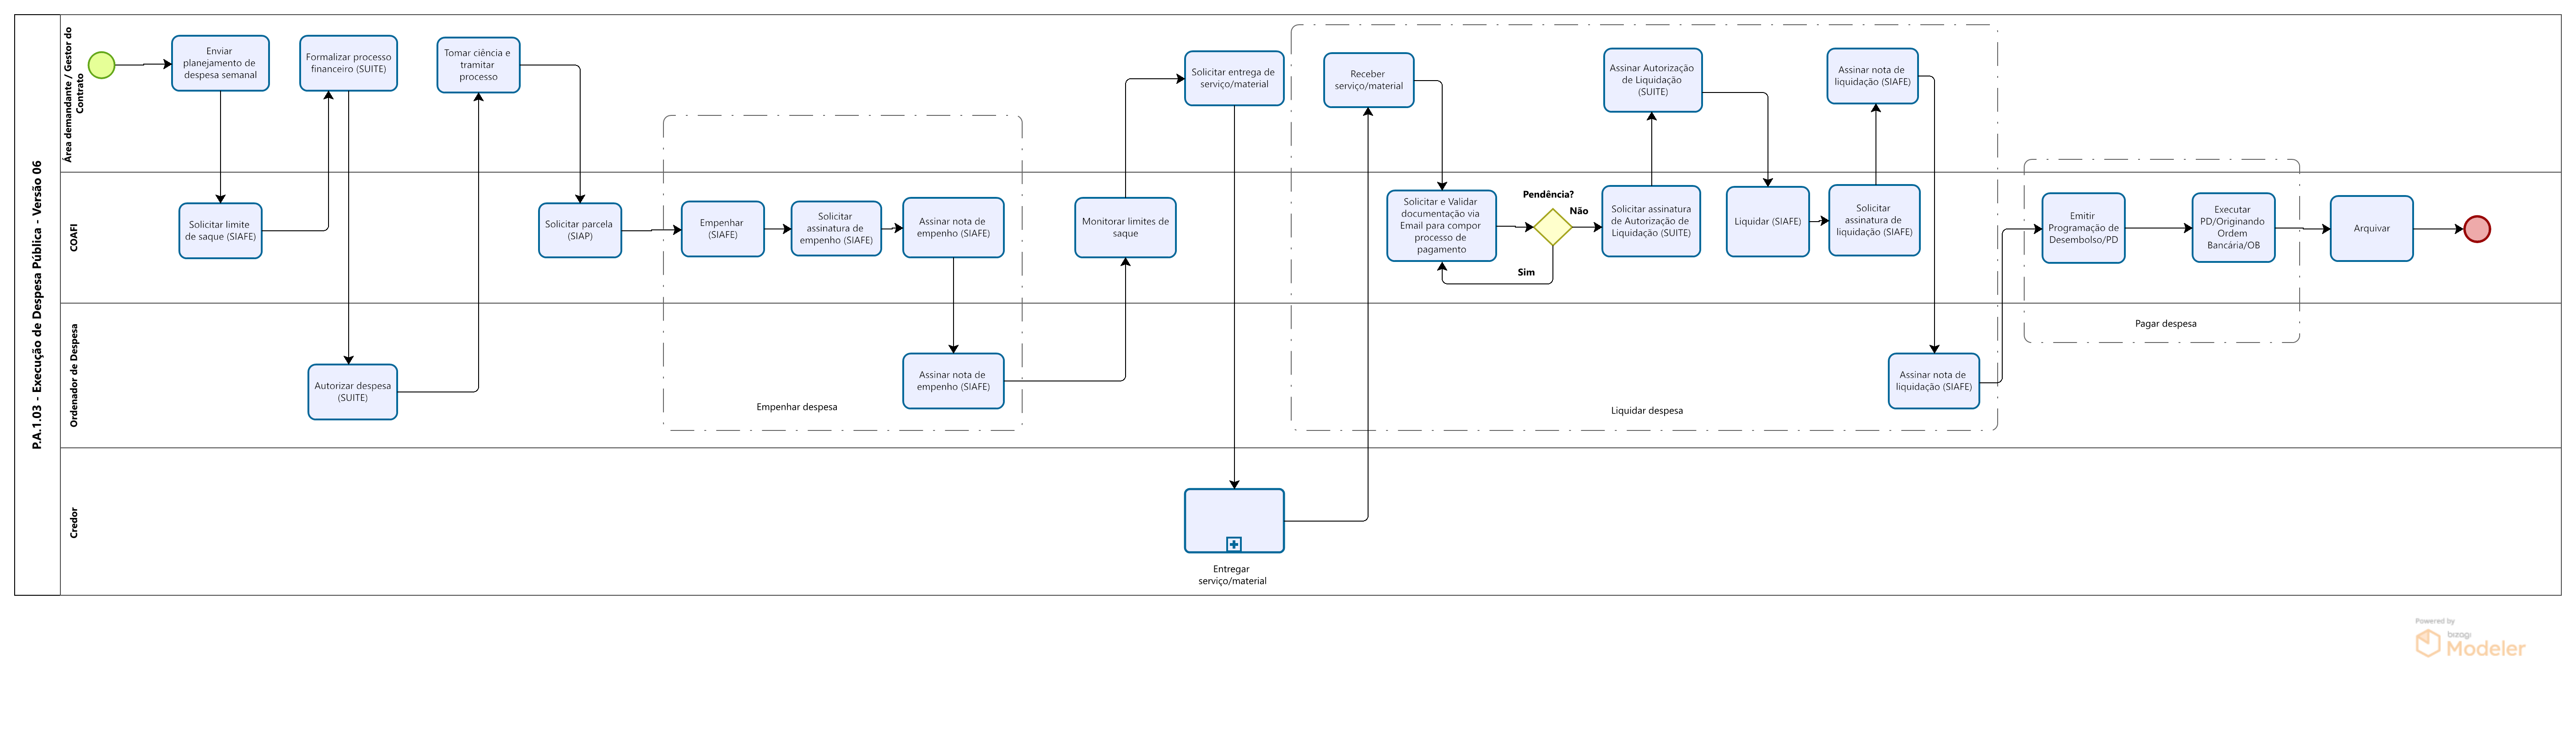The height and width of the screenshot is (729, 2576).
Task: Select the Empenhar (SIAFE) task
Action: [x=722, y=229]
